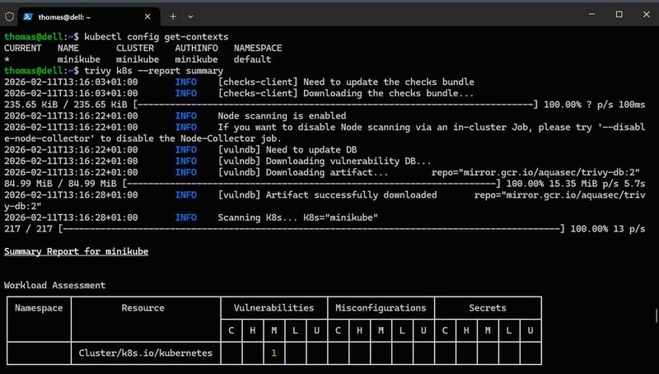Click the 'Need to update the checks bundle' message

(389, 82)
